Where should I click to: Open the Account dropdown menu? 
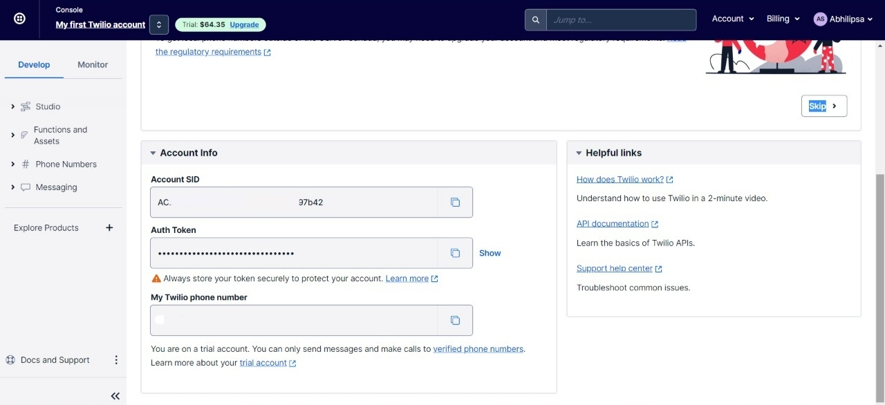point(732,19)
